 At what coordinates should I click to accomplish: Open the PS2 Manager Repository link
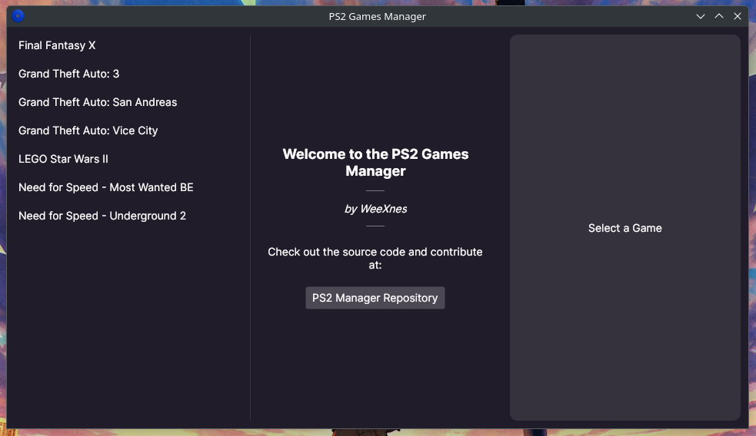[x=375, y=298]
